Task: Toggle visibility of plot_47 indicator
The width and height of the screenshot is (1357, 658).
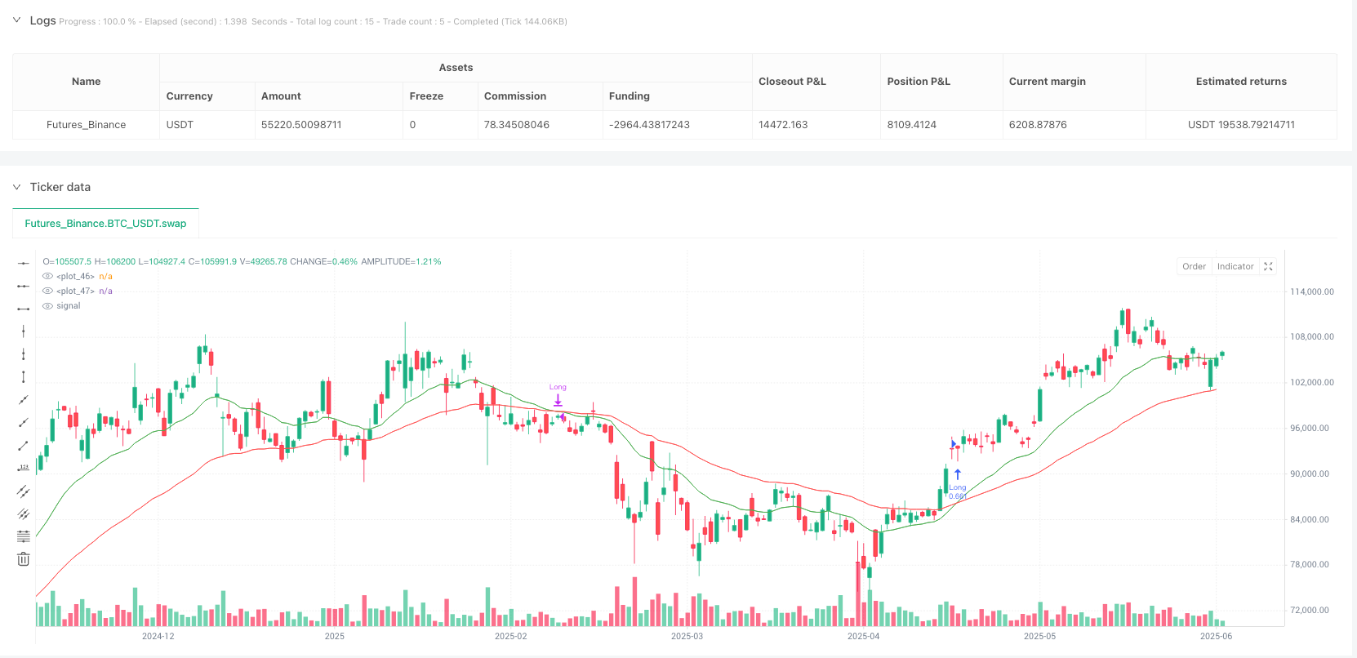Action: coord(47,291)
